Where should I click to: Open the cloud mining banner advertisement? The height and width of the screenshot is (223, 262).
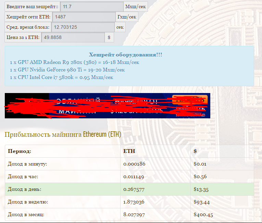[x=108, y=106]
